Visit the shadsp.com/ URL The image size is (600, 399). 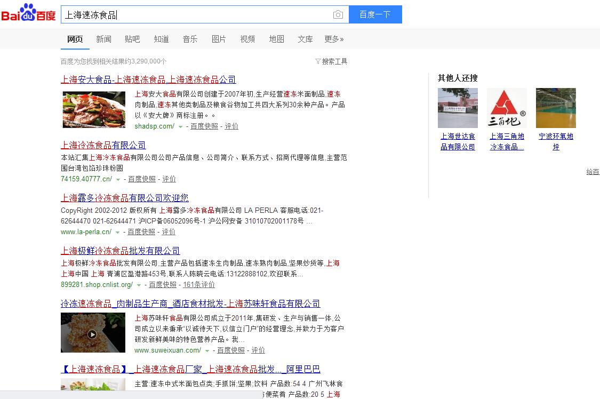[x=155, y=126]
